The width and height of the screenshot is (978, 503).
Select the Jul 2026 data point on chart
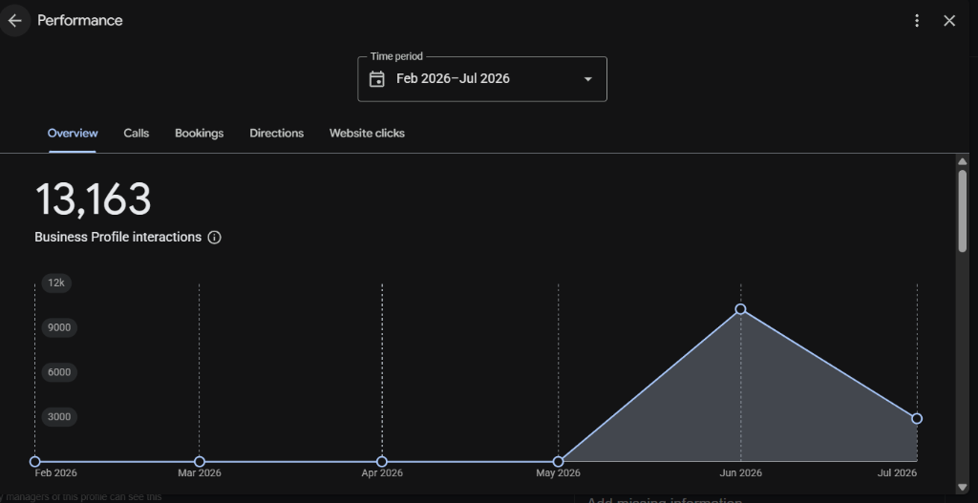[917, 419]
